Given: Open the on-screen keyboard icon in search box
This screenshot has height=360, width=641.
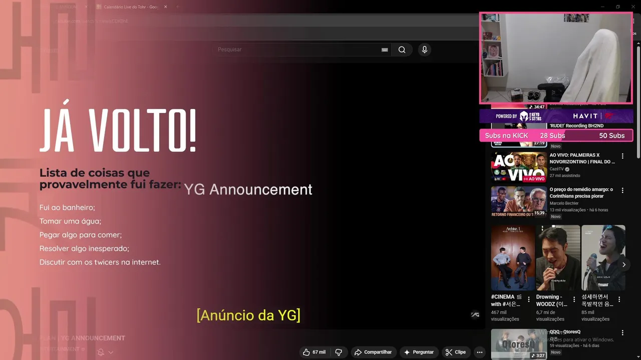Looking at the screenshot, I should pyautogui.click(x=385, y=49).
